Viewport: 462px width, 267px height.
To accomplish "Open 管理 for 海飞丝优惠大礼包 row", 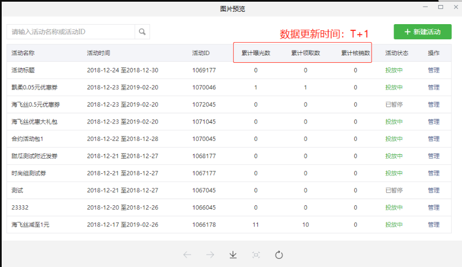I will tap(434, 122).
